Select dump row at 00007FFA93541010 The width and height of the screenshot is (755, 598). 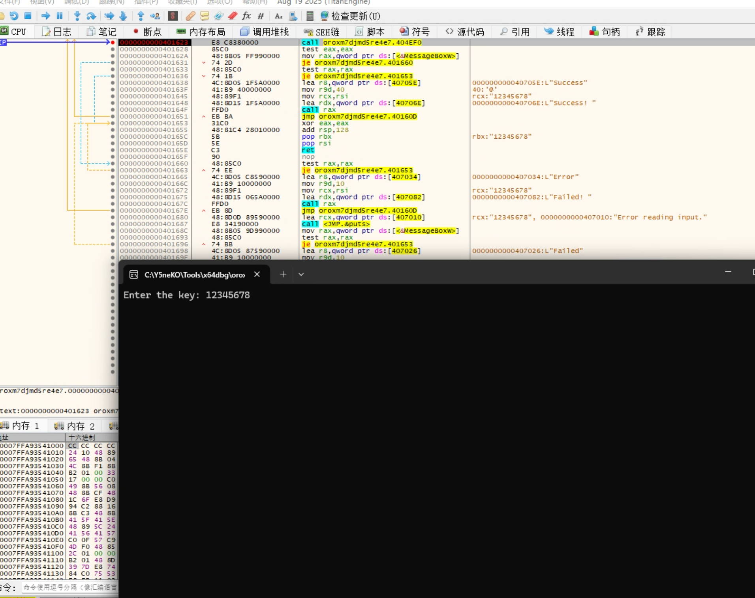[59, 453]
